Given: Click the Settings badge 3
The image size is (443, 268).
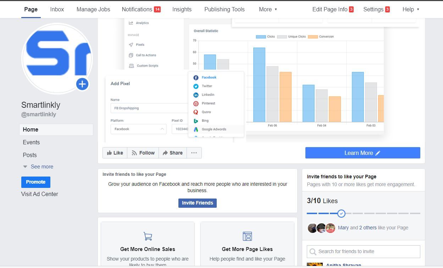Looking at the screenshot, I should pyautogui.click(x=387, y=10).
